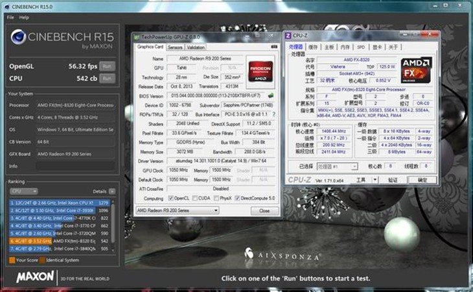The image size is (473, 292).
Task: Switch to the 处理器 tab in CPU-Z
Action: pyautogui.click(x=295, y=47)
